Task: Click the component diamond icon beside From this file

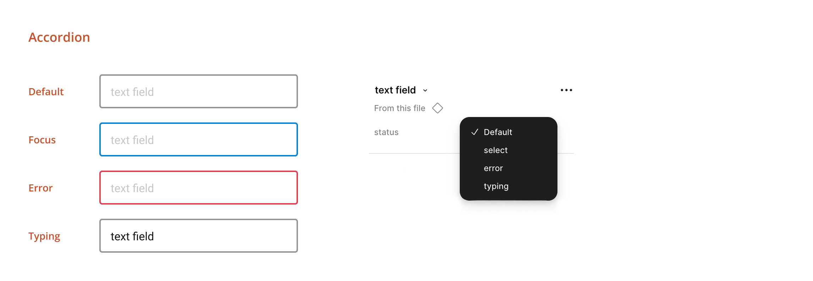Action: 438,108
